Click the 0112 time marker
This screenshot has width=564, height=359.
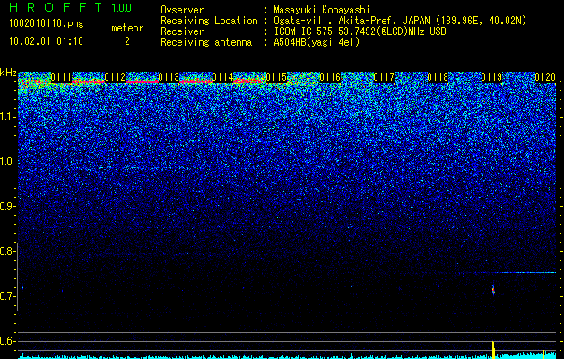(115, 77)
